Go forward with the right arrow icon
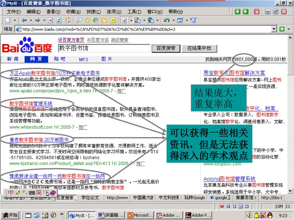 coord(38,20)
